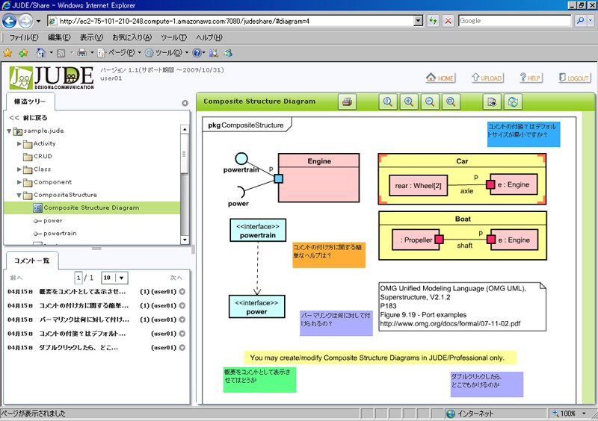Image resolution: width=598 pixels, height=421 pixels.
Task: Click the browser toolbar Print icon
Action: [x=81, y=52]
